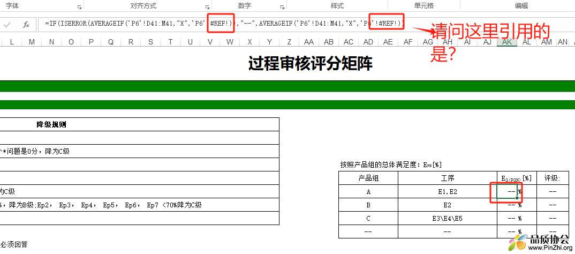Click the title 过程审核评分矩阵
The width and height of the screenshot is (575, 254).
[x=310, y=63]
